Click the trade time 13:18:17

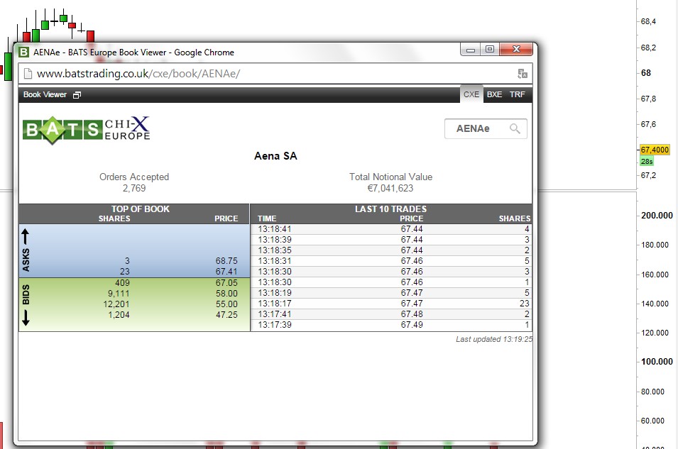275,304
